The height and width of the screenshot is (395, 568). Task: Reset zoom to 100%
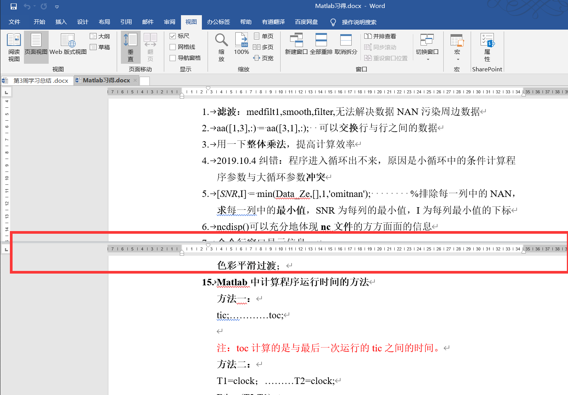(241, 44)
